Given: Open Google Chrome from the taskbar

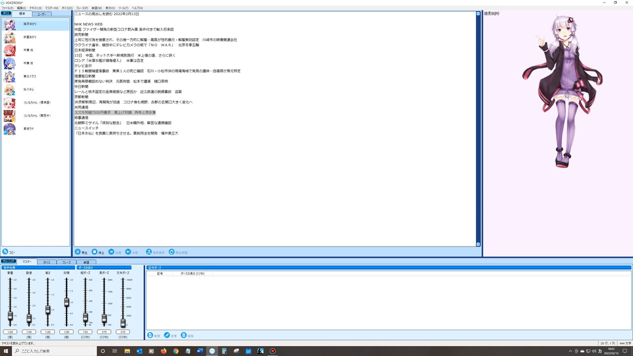Looking at the screenshot, I should 175,351.
